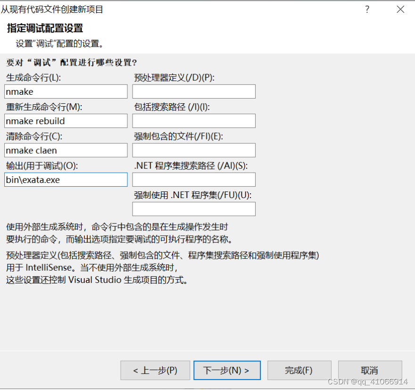This screenshot has width=415, height=390.
Task: Click the 强制包含的文件(/FI) field
Action: (x=194, y=150)
